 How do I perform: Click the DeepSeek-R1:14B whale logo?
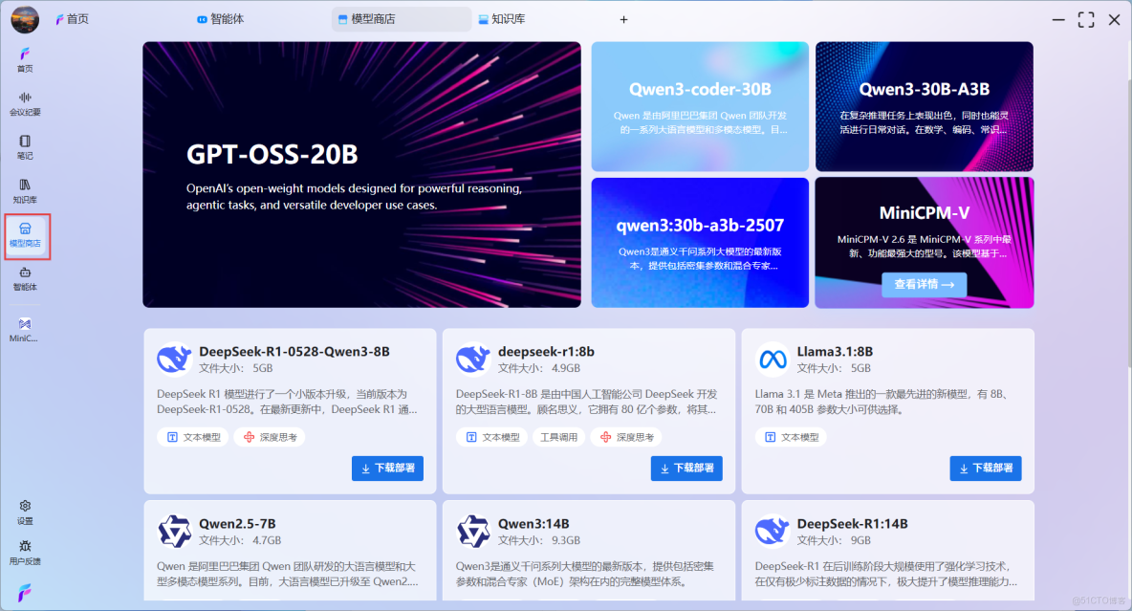(x=772, y=532)
